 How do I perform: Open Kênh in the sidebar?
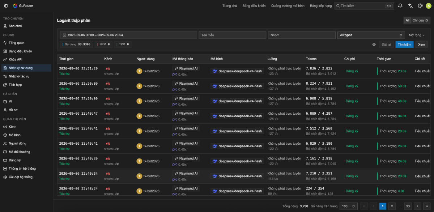pos(26,127)
